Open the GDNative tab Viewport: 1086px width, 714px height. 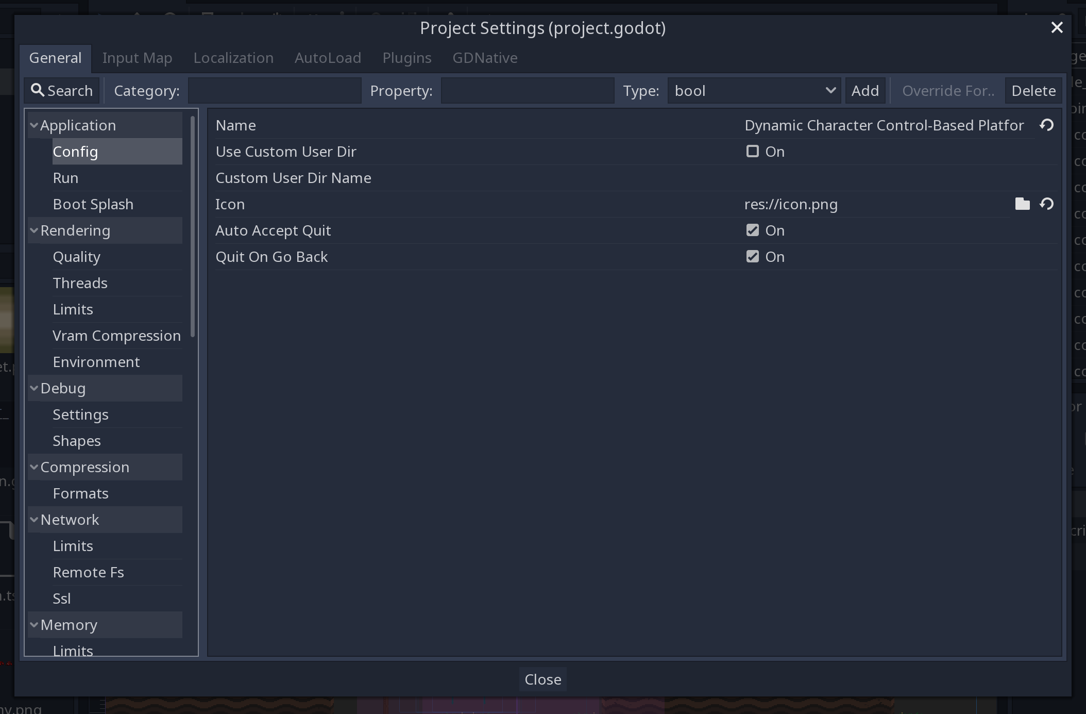point(484,58)
